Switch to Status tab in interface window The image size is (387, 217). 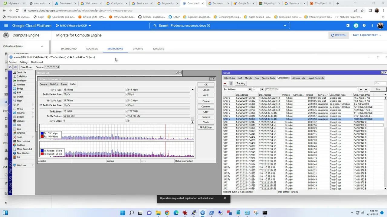[x=64, y=85]
